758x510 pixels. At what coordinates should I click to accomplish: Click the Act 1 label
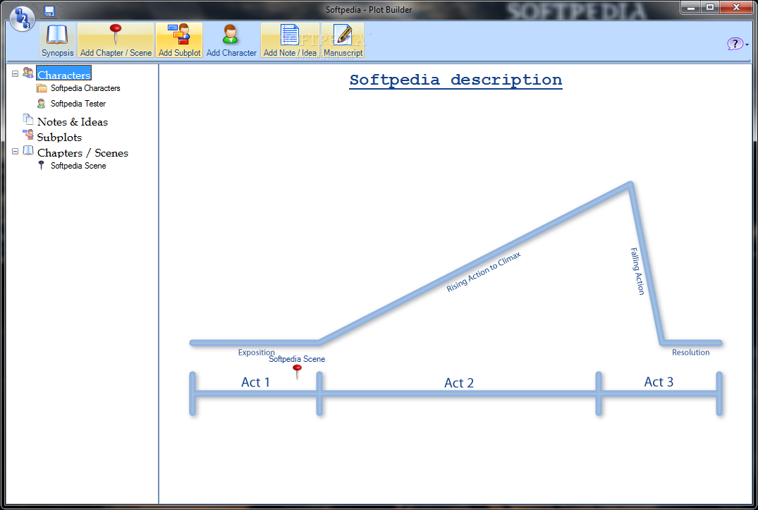(x=255, y=382)
